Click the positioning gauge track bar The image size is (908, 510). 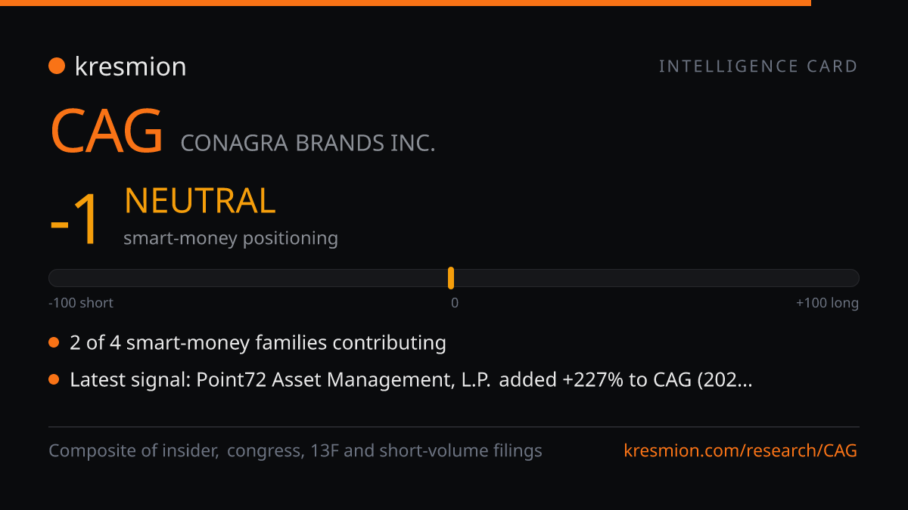coord(454,278)
